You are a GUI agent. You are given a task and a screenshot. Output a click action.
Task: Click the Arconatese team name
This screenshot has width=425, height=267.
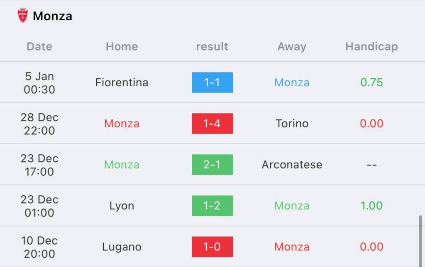[292, 165]
